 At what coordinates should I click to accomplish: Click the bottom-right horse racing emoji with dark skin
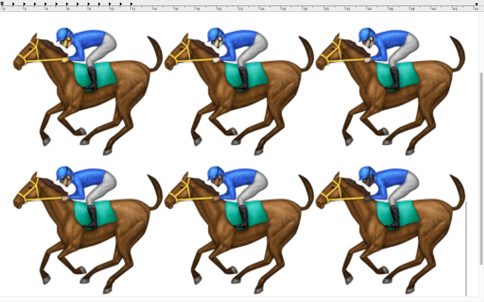point(390,230)
